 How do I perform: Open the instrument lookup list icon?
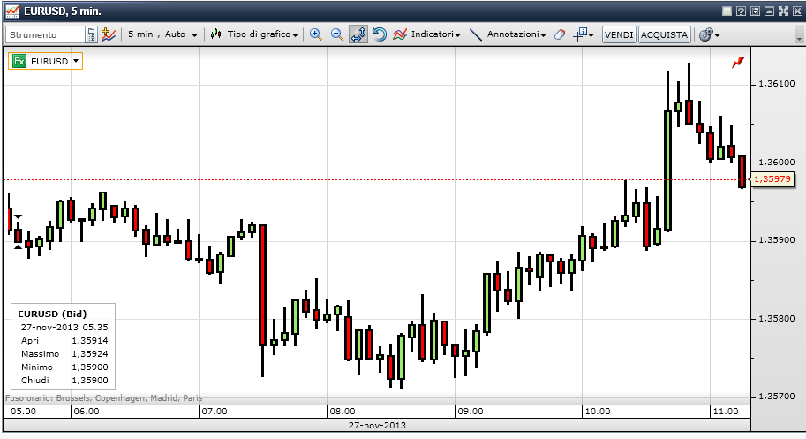click(91, 34)
